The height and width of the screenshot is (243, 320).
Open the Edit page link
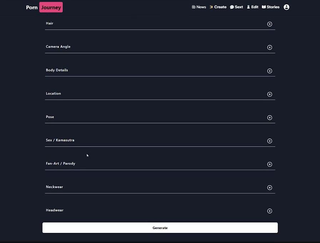pyautogui.click(x=252, y=7)
